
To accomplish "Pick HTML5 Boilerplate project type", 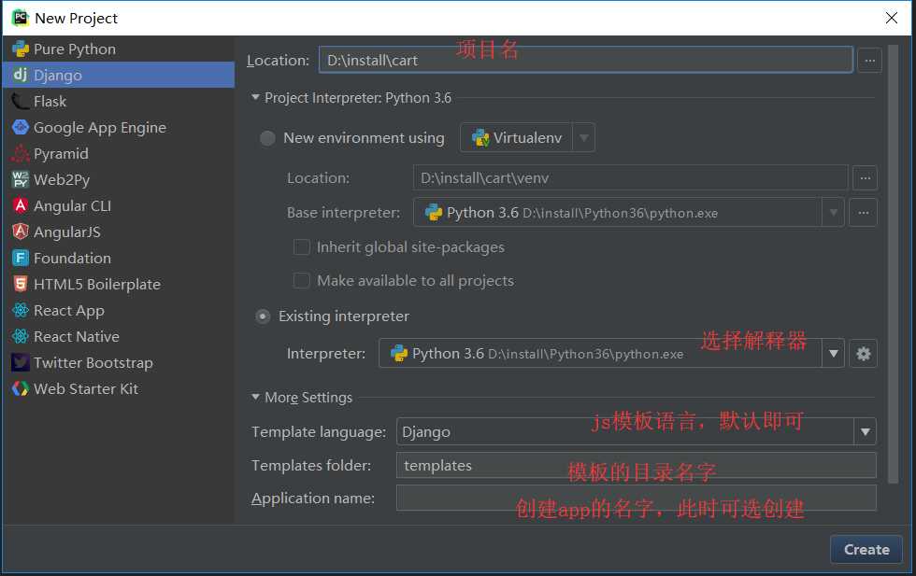I will coord(119,284).
